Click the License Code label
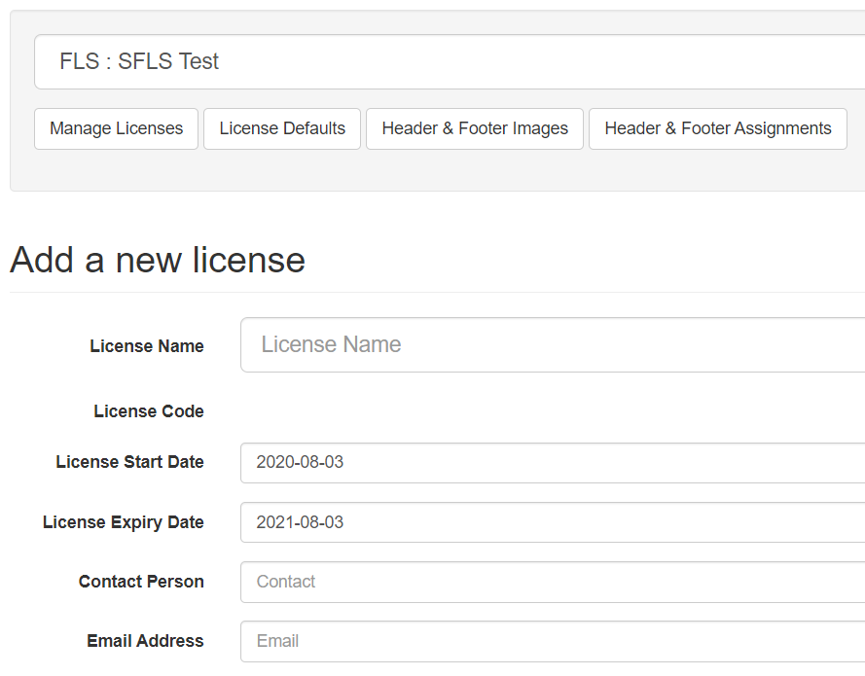The height and width of the screenshot is (676, 865). click(x=149, y=411)
